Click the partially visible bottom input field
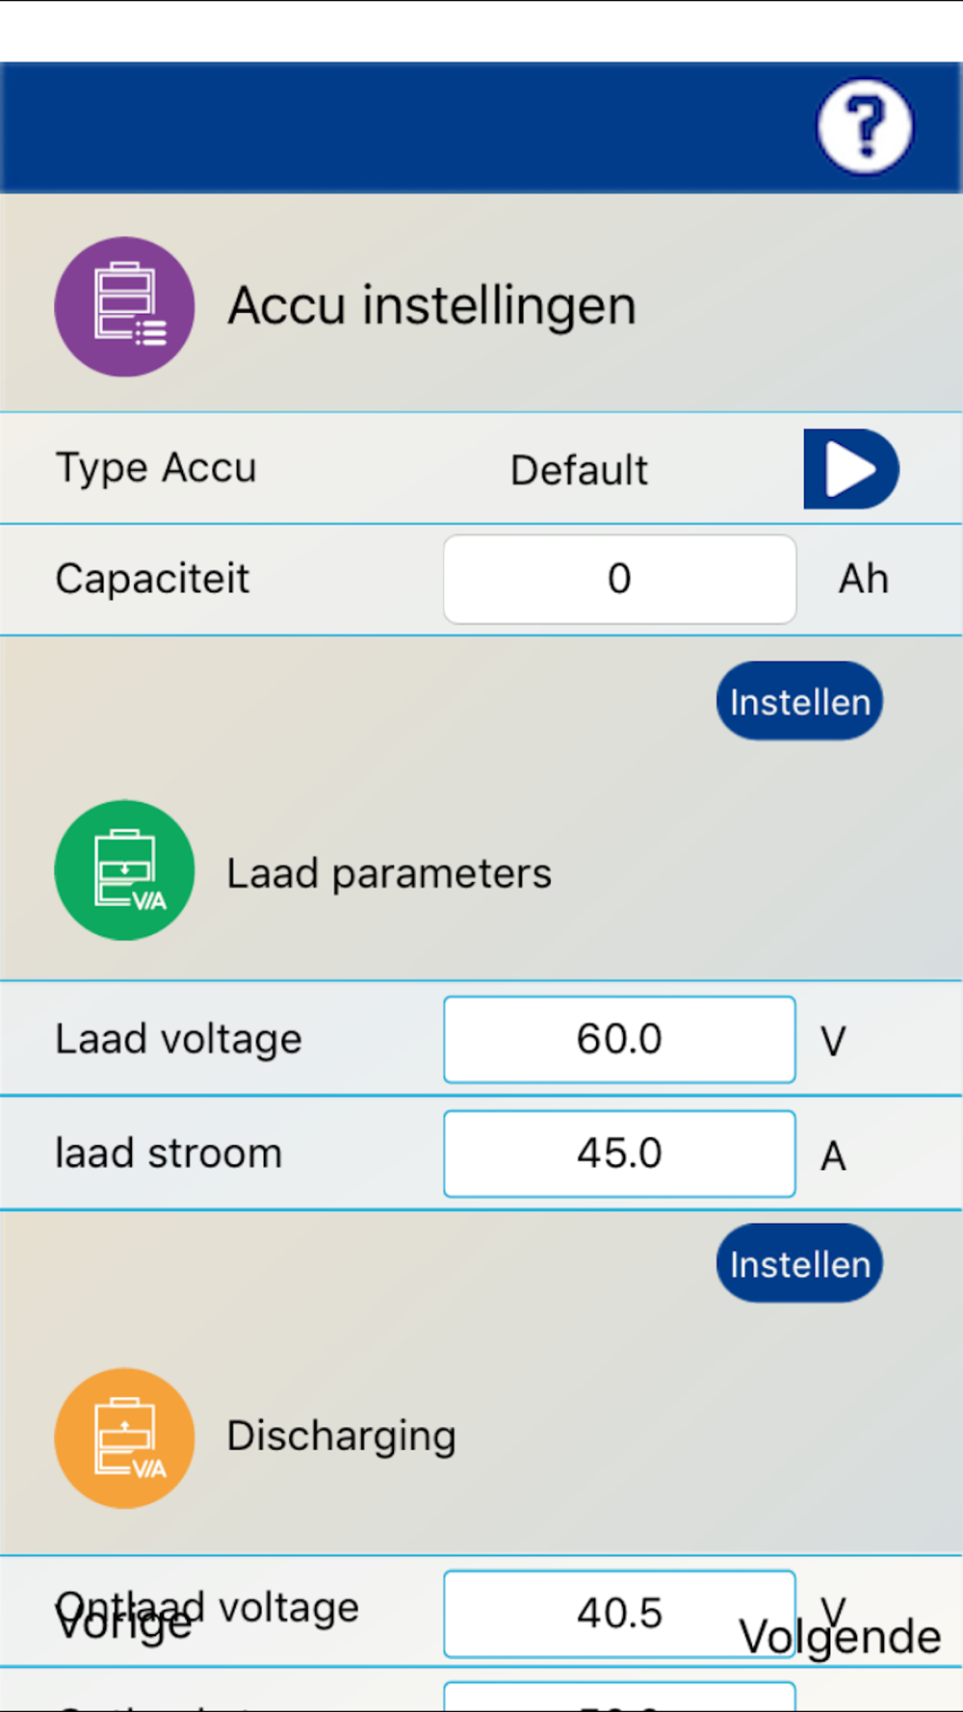 619,1697
